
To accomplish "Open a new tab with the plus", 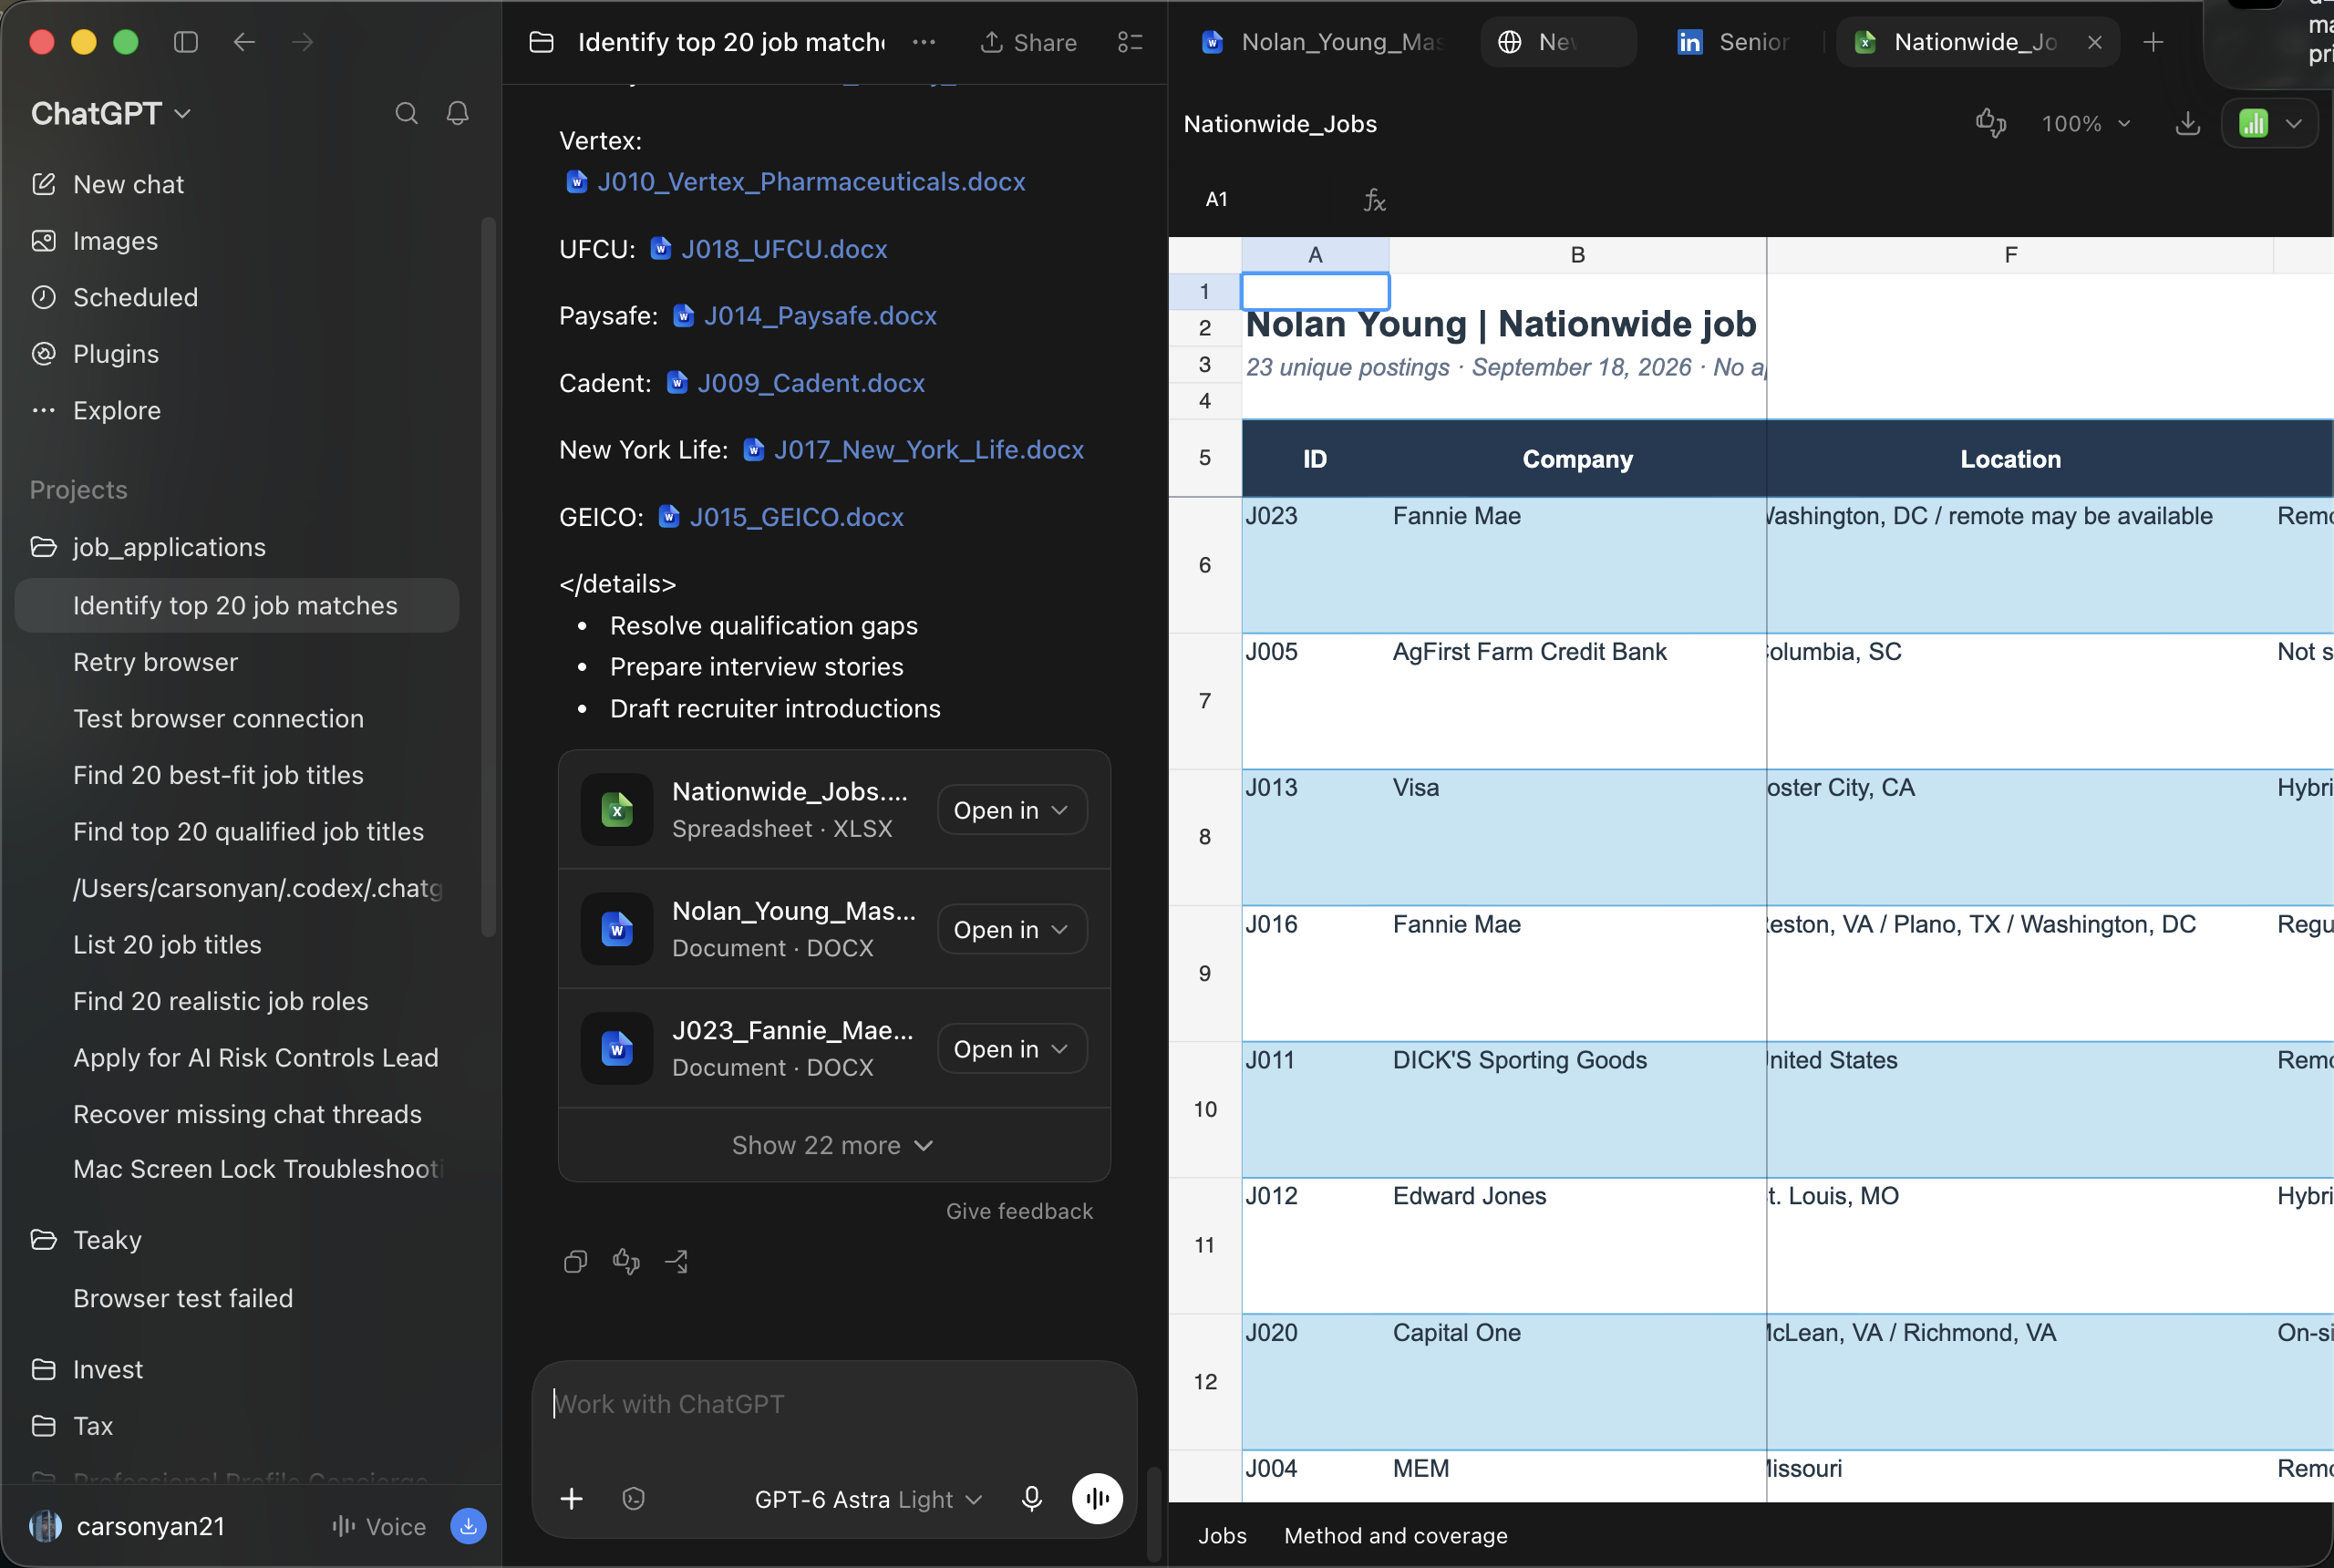I will pyautogui.click(x=2154, y=42).
